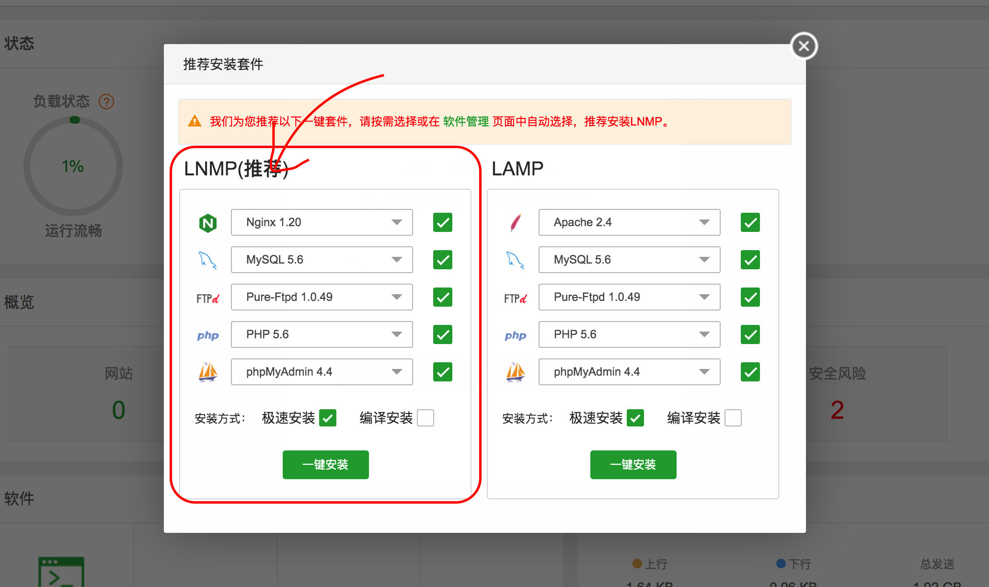989x587 pixels.
Task: Click the php logo icon in LAMP
Action: pyautogui.click(x=516, y=335)
